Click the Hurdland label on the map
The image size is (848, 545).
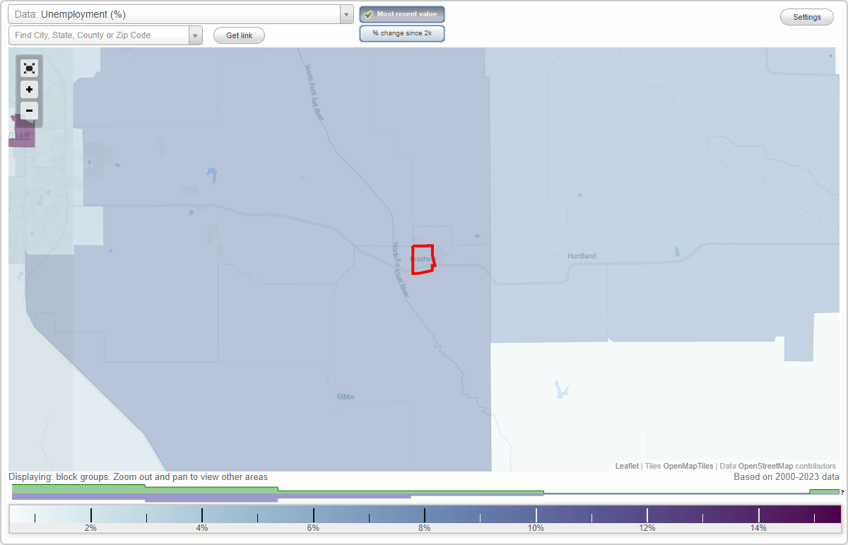(x=582, y=256)
